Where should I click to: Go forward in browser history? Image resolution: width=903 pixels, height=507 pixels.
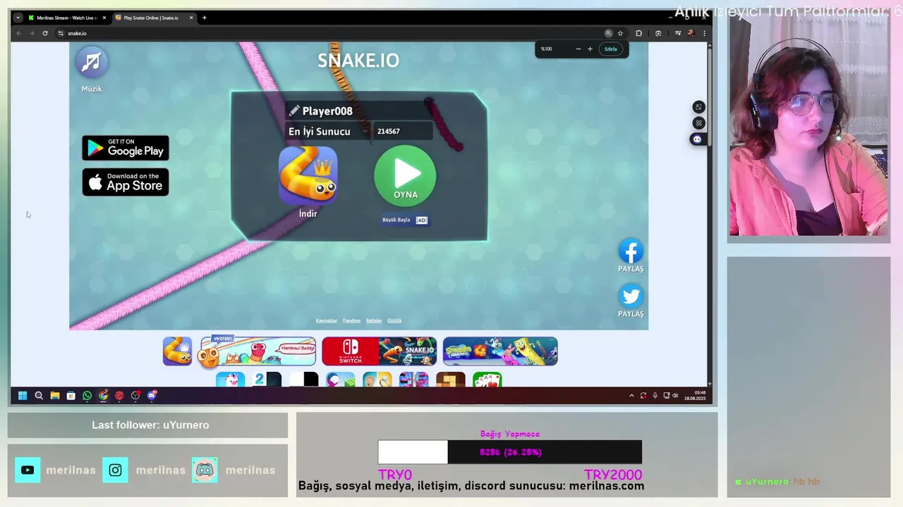click(x=32, y=33)
